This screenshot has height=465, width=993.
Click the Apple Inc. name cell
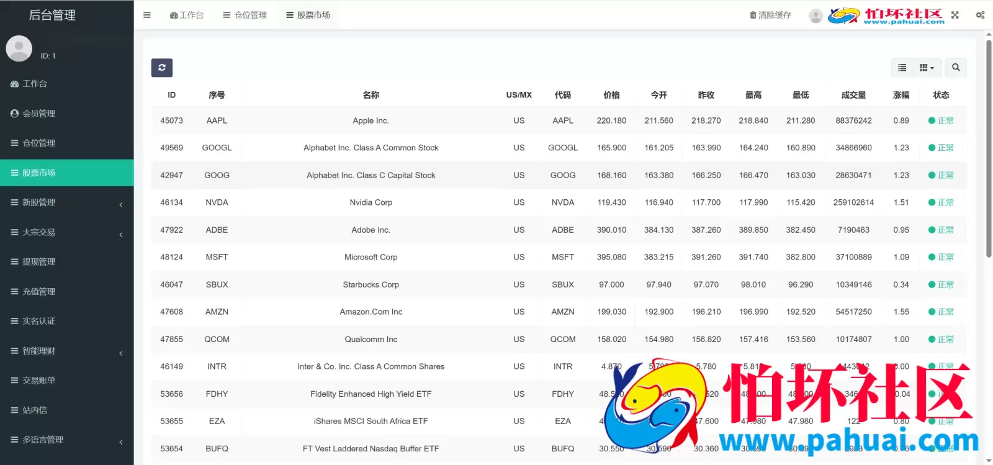coord(371,120)
